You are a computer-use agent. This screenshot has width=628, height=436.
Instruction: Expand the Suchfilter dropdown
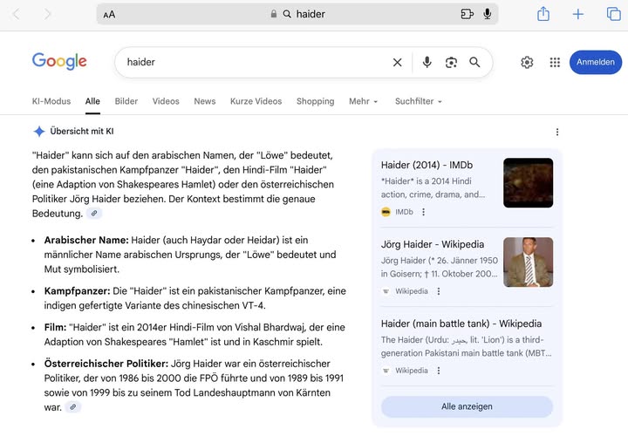419,101
